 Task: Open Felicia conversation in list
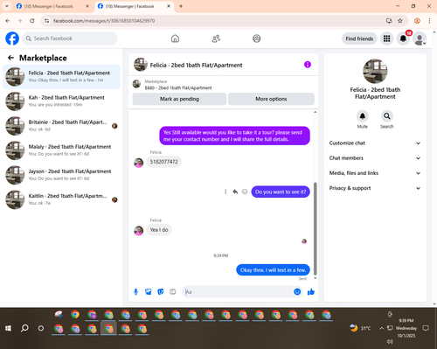(x=61, y=76)
